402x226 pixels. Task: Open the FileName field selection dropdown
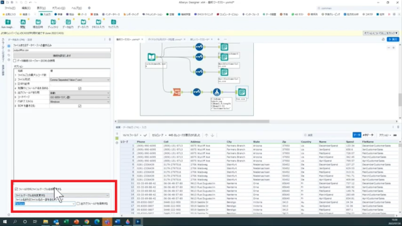pos(45,203)
